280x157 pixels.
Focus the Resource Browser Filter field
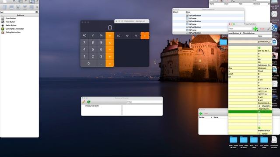coord(144,102)
